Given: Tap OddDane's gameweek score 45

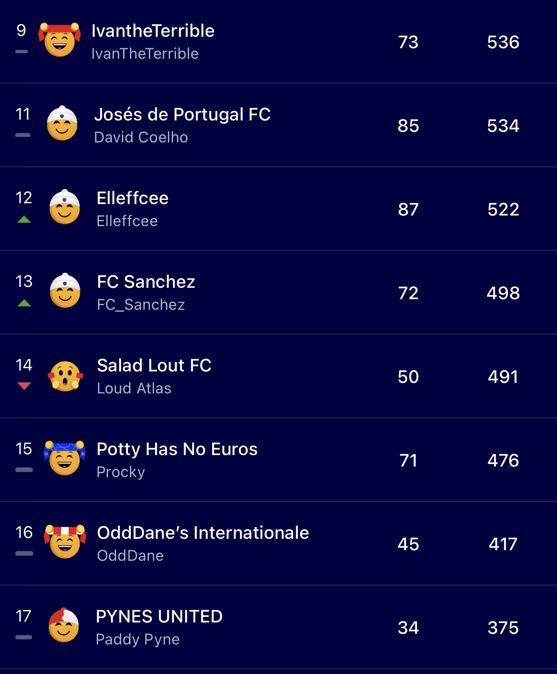Looking at the screenshot, I should (x=408, y=544).
